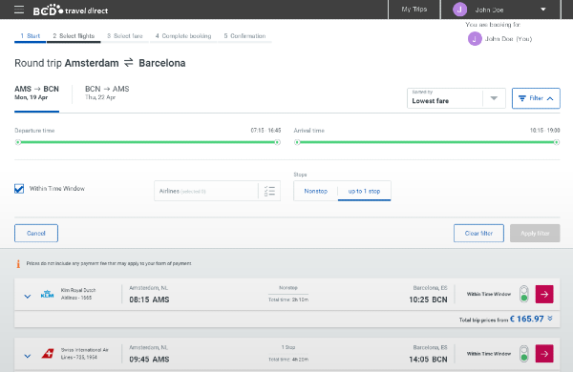573x372 pixels.
Task: Expand price details arrows next to € 165.97
Action: (x=550, y=319)
